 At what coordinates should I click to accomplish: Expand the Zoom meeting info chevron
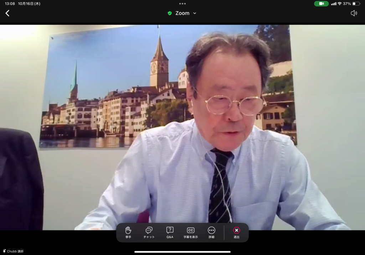pyautogui.click(x=195, y=13)
